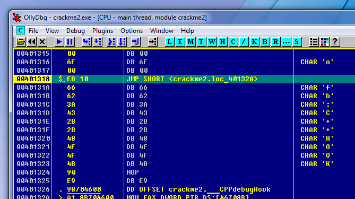This screenshot has width=355, height=199.
Task: Open help via question mark icon
Action: click(335, 42)
